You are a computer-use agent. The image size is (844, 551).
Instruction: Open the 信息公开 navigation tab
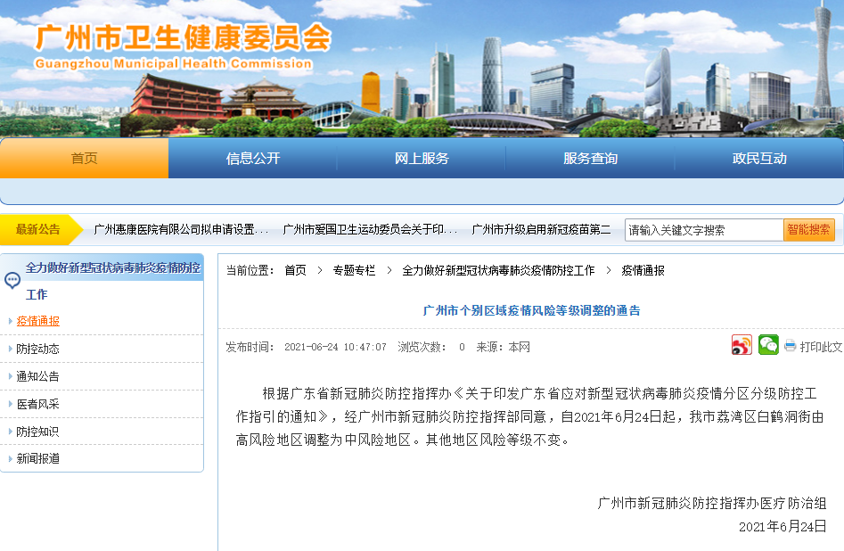click(x=253, y=159)
